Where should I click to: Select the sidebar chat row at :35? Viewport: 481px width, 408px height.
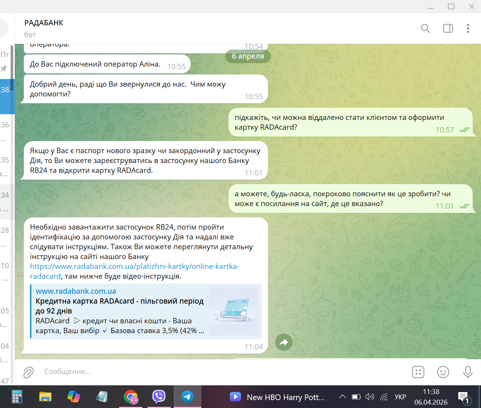pos(6,167)
